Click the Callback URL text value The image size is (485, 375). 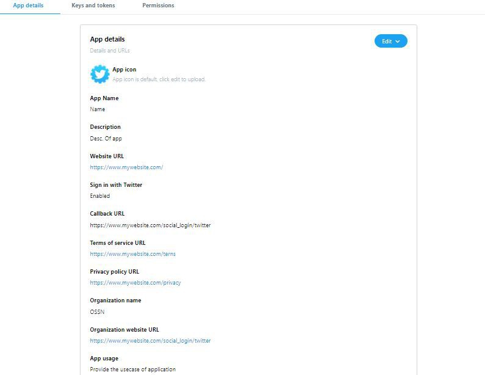click(150, 225)
